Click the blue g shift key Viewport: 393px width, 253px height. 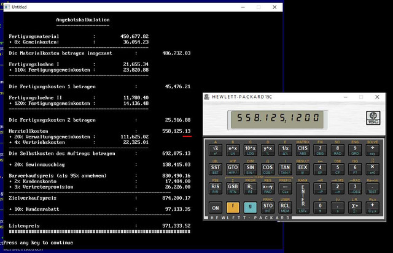tap(250, 208)
